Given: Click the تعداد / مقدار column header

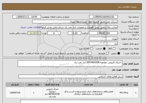Looking at the screenshot, I should (34, 85).
